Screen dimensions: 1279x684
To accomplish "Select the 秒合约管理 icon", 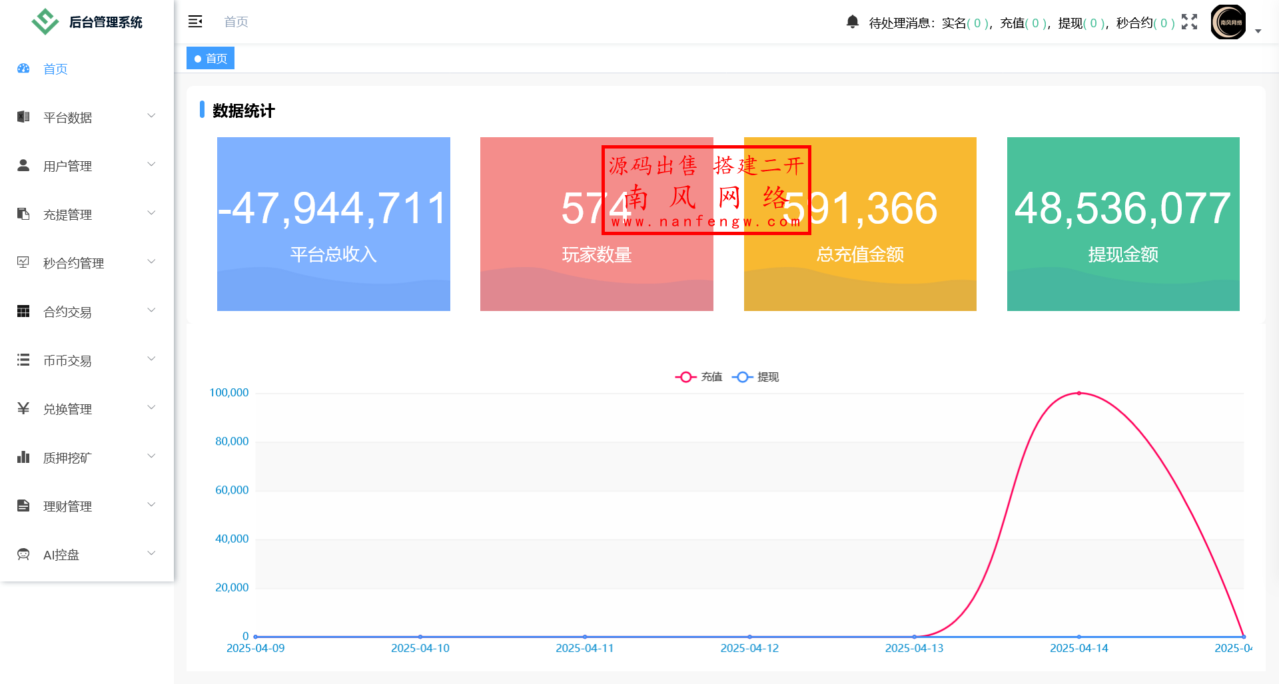I will 23,262.
